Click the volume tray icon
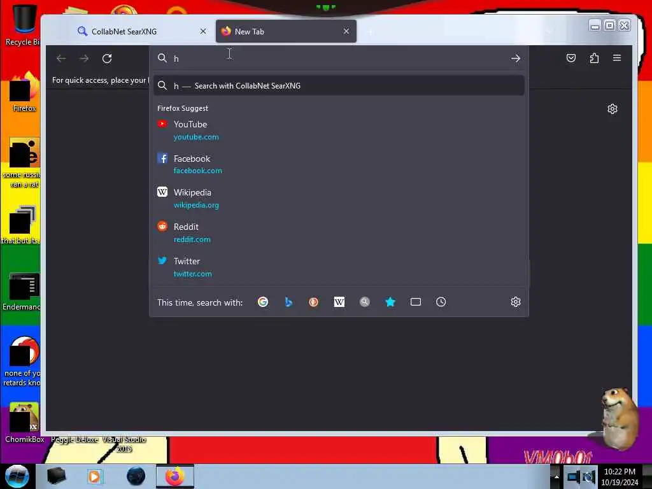Screen dimensions: 652x489 coord(589,476)
